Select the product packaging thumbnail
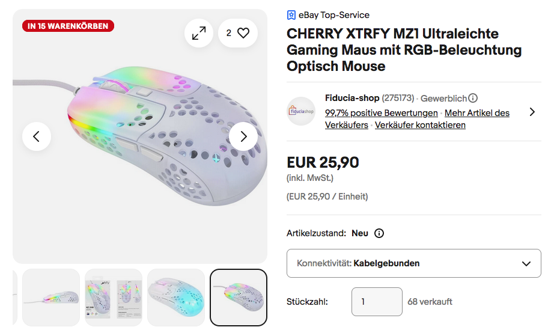This screenshot has width=560, height=330. pyautogui.click(x=114, y=297)
